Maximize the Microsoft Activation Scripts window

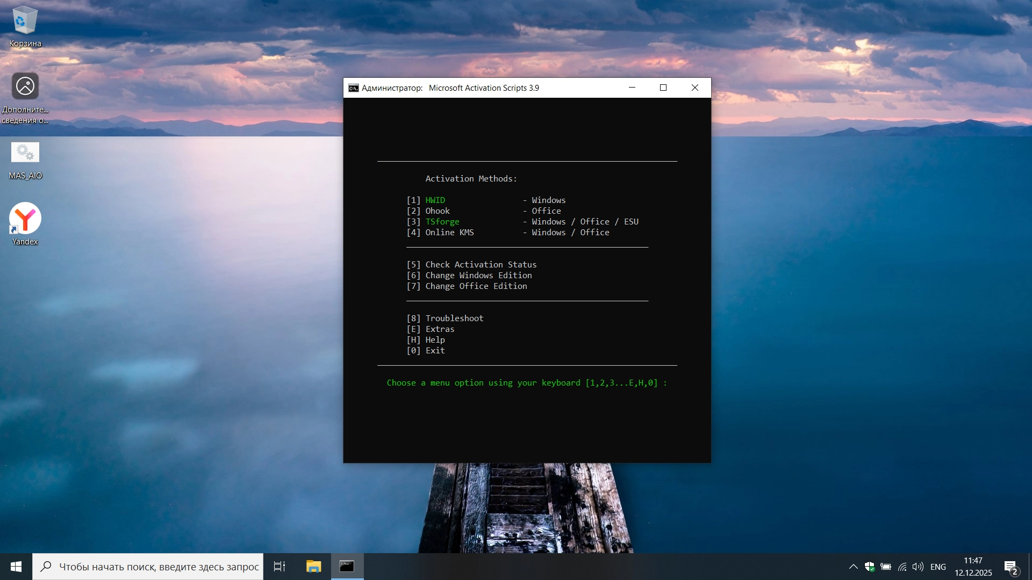(x=663, y=88)
